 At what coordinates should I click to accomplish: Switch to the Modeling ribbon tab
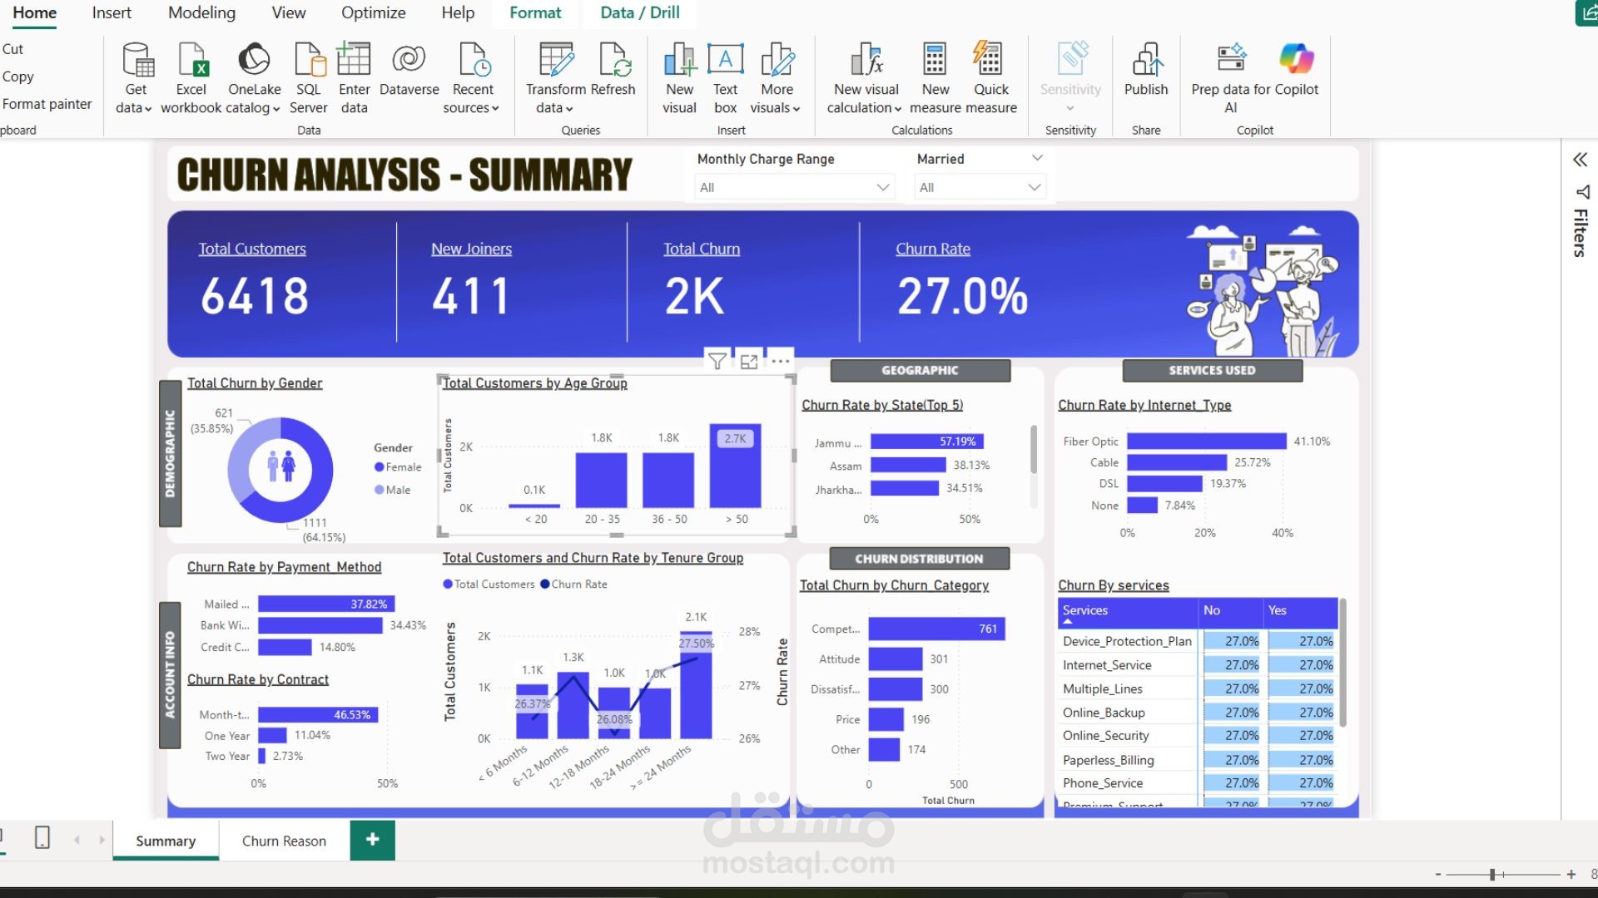point(201,12)
